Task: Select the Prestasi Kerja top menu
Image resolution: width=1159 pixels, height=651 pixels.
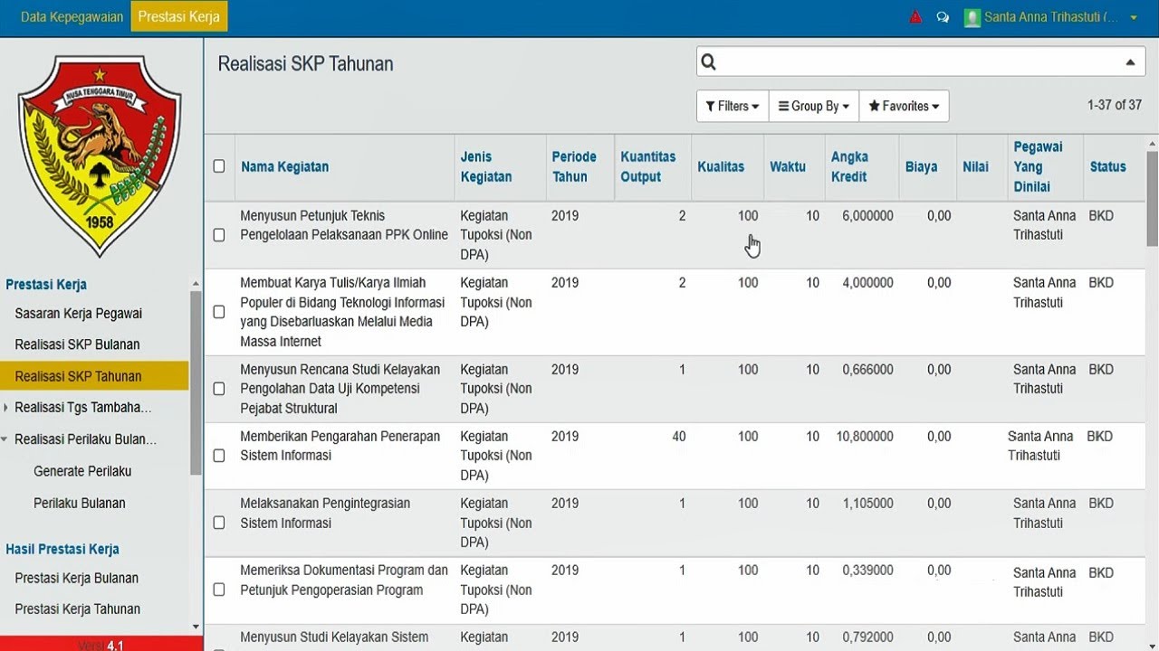Action: [x=178, y=17]
